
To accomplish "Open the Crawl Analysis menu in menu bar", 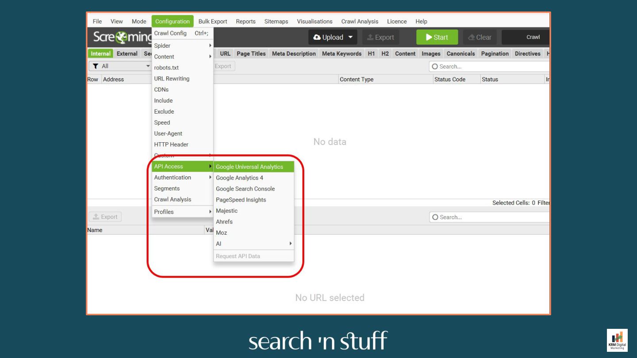I will (360, 21).
